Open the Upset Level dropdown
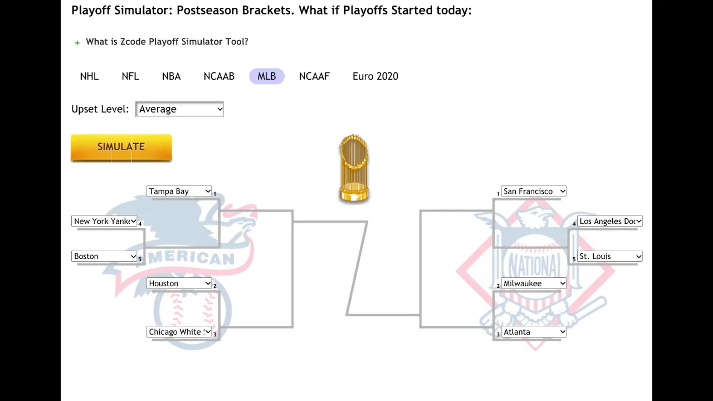Screen dimensions: 713x401 tap(179, 109)
